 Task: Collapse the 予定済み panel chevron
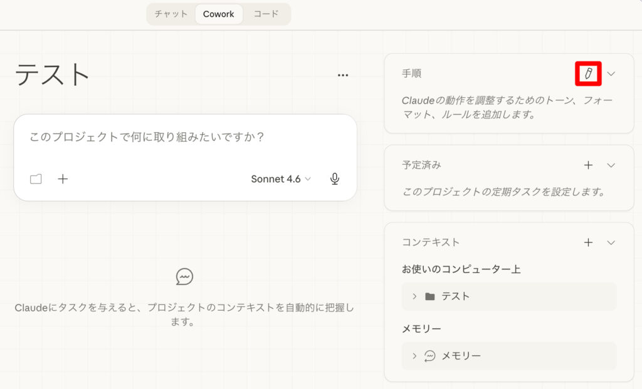coord(611,165)
